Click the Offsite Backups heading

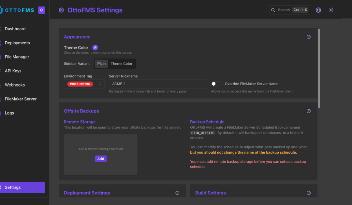(81, 111)
